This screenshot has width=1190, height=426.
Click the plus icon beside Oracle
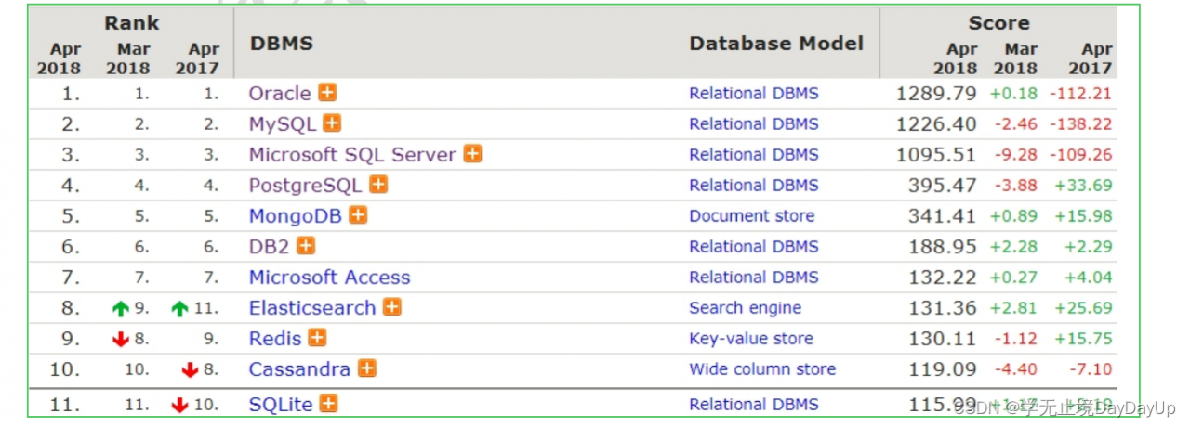[x=327, y=93]
